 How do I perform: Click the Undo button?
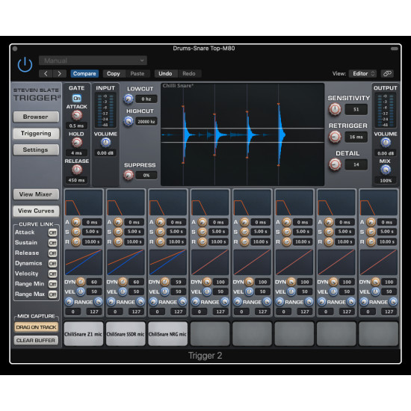coord(165,74)
